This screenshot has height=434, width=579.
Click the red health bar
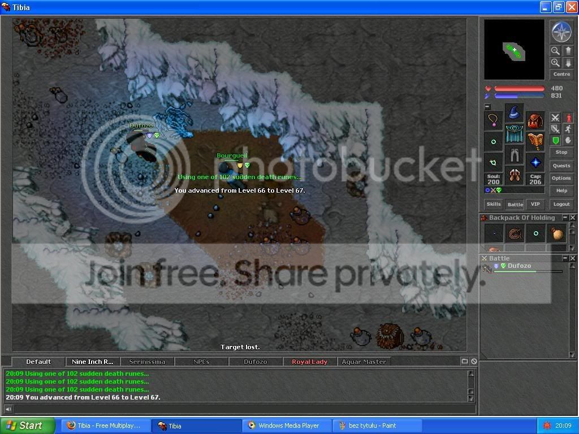pyautogui.click(x=519, y=89)
